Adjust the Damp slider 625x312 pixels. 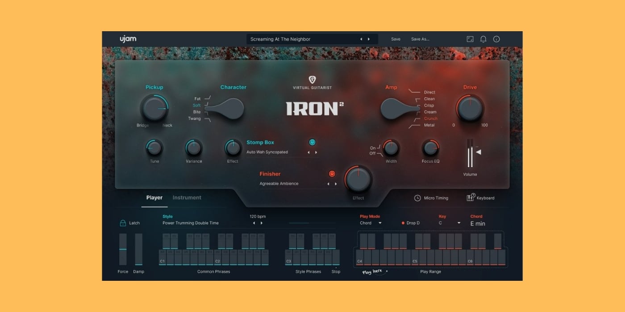[139, 249]
